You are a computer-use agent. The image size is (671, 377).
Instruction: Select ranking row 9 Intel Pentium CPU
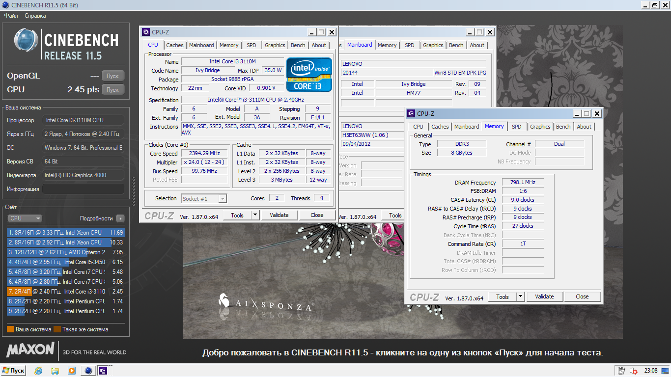pos(66,311)
